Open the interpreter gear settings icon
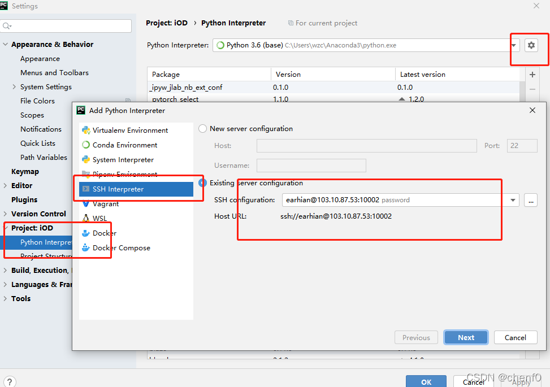This screenshot has height=387, width=550. tap(531, 45)
